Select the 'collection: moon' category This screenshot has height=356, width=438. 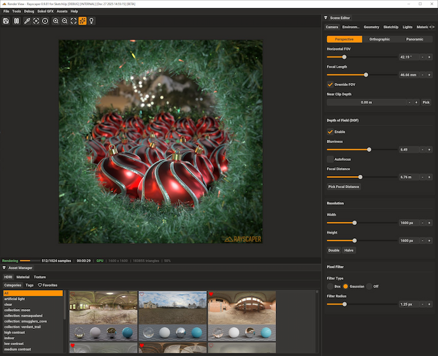tap(19, 310)
